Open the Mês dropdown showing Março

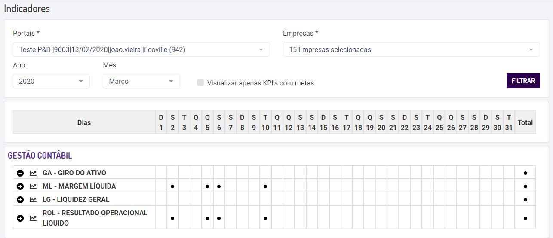[x=141, y=81]
